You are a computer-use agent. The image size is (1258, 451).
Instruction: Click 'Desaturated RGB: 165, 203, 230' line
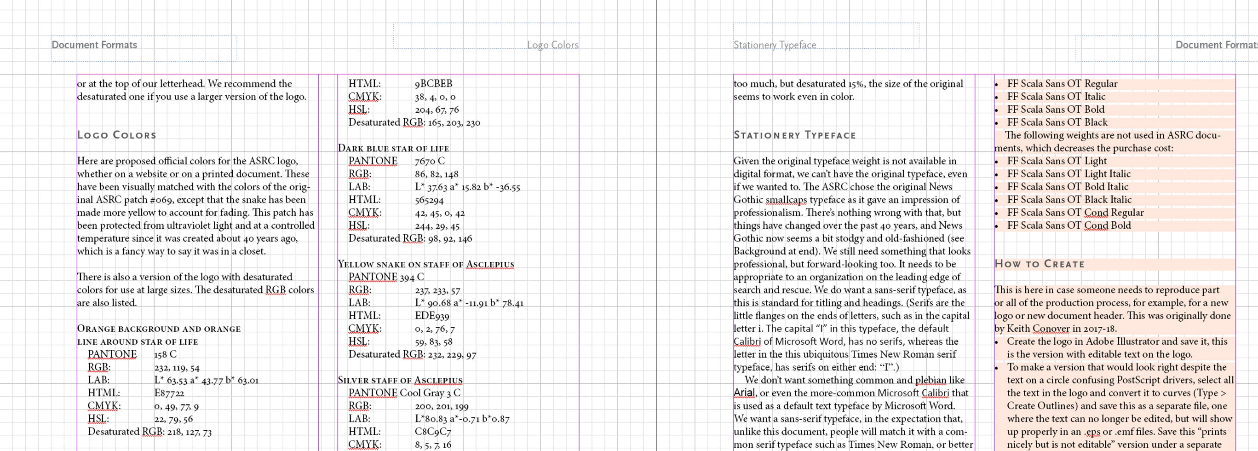(x=414, y=123)
